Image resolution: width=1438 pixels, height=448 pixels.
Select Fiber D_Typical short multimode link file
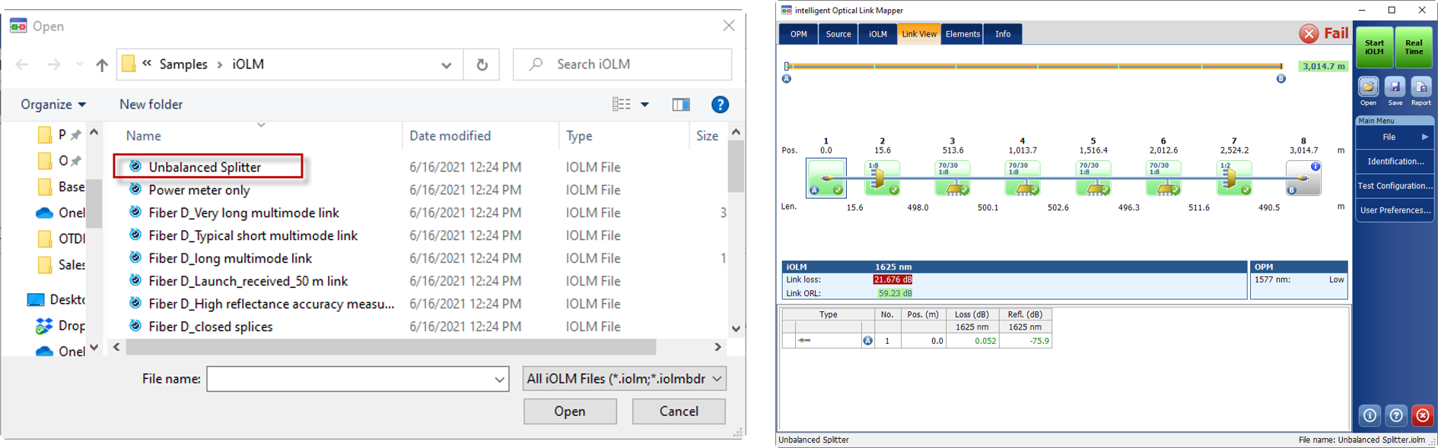[x=253, y=235]
